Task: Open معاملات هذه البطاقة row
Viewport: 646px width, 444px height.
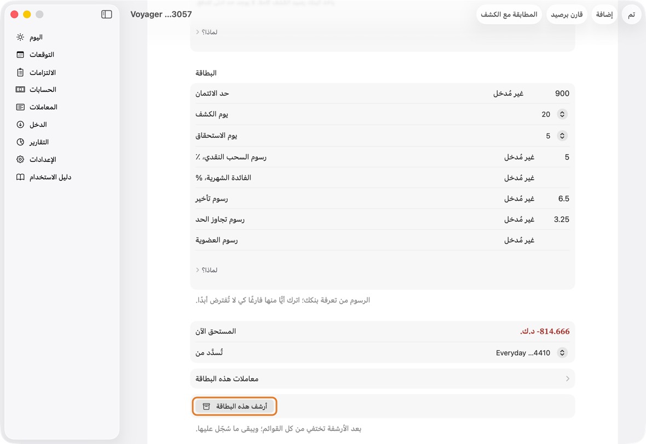Action: (382, 378)
